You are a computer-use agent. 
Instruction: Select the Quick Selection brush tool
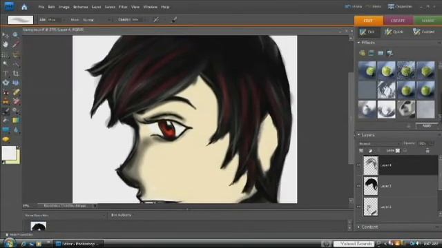click(16, 64)
